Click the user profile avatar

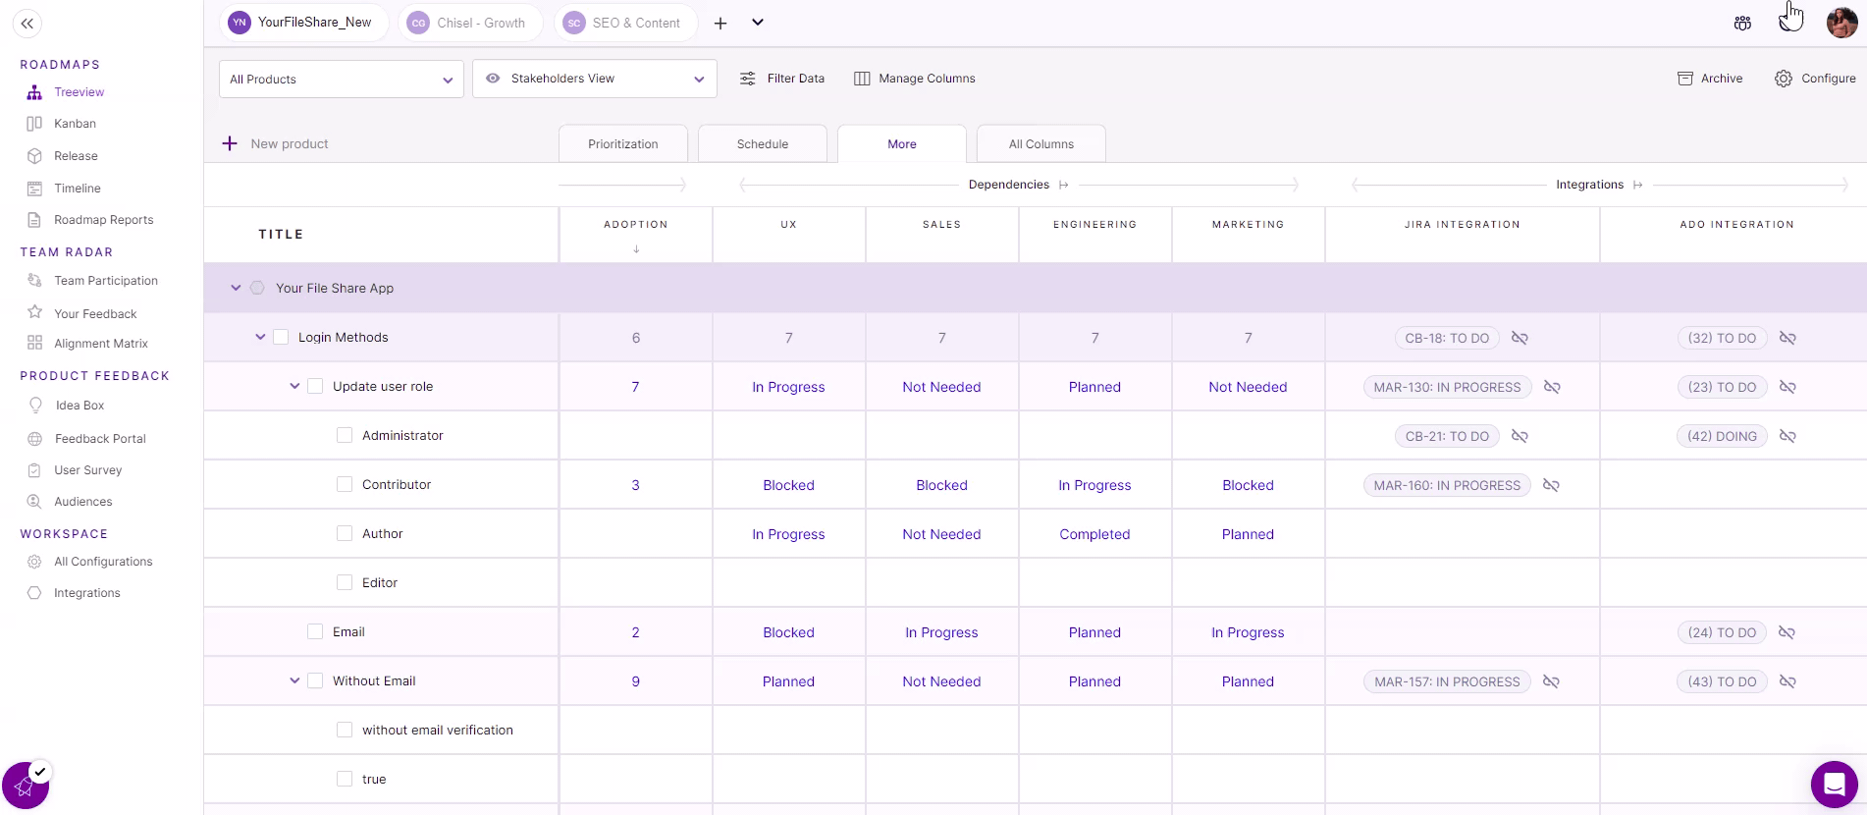pyautogui.click(x=1841, y=23)
